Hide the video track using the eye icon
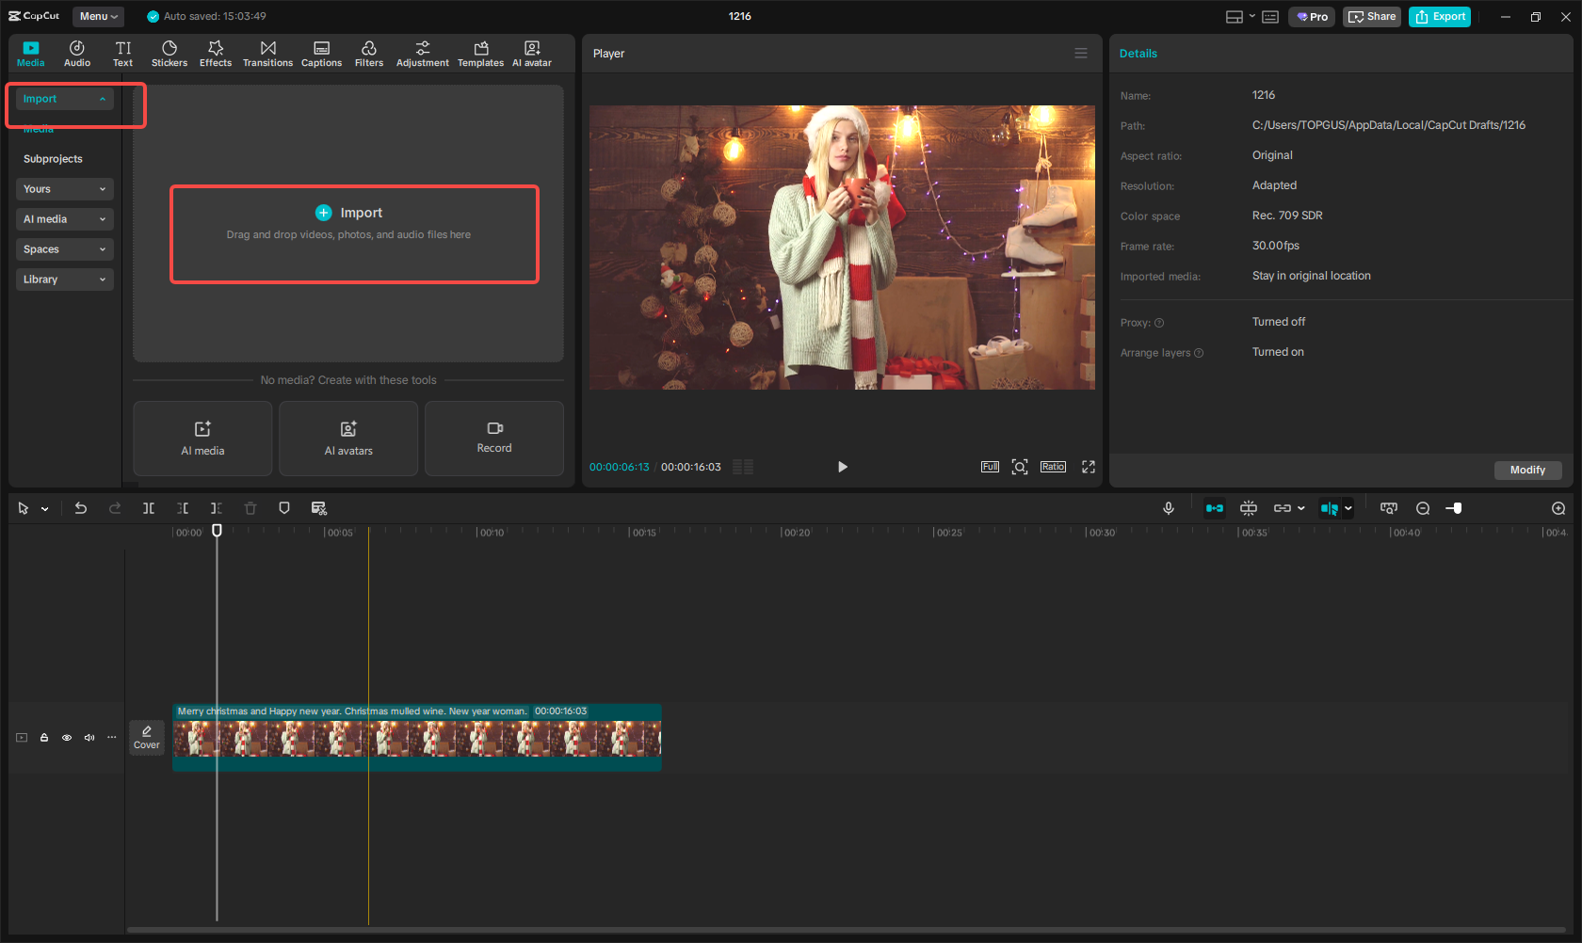1582x943 pixels. coord(66,738)
